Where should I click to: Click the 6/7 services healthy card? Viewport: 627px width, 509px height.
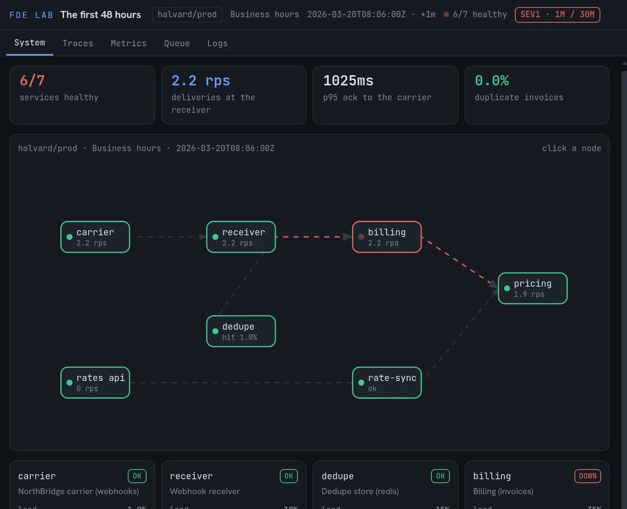(82, 95)
